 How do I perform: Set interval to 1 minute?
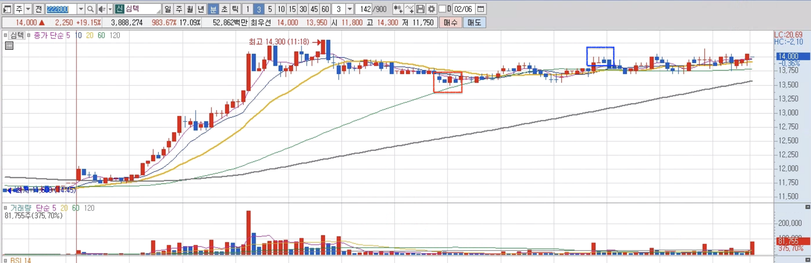point(248,9)
